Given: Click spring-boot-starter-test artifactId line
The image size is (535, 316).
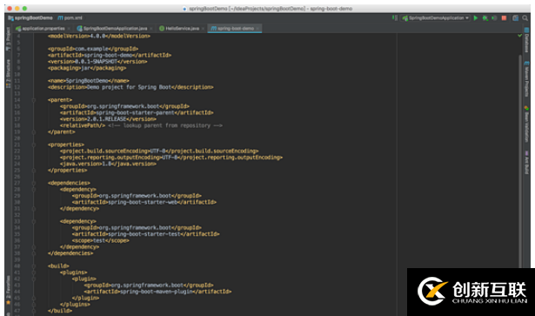Looking at the screenshot, I should [x=145, y=234].
